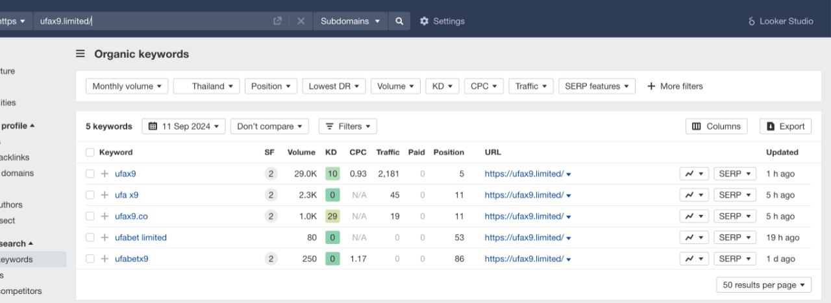Screen dimensions: 831x303
Task: Select the ufabet limited row checkbox
Action: (x=90, y=237)
